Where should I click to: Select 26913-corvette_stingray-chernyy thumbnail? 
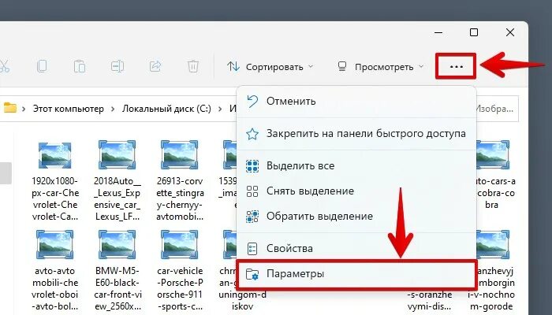(x=179, y=155)
